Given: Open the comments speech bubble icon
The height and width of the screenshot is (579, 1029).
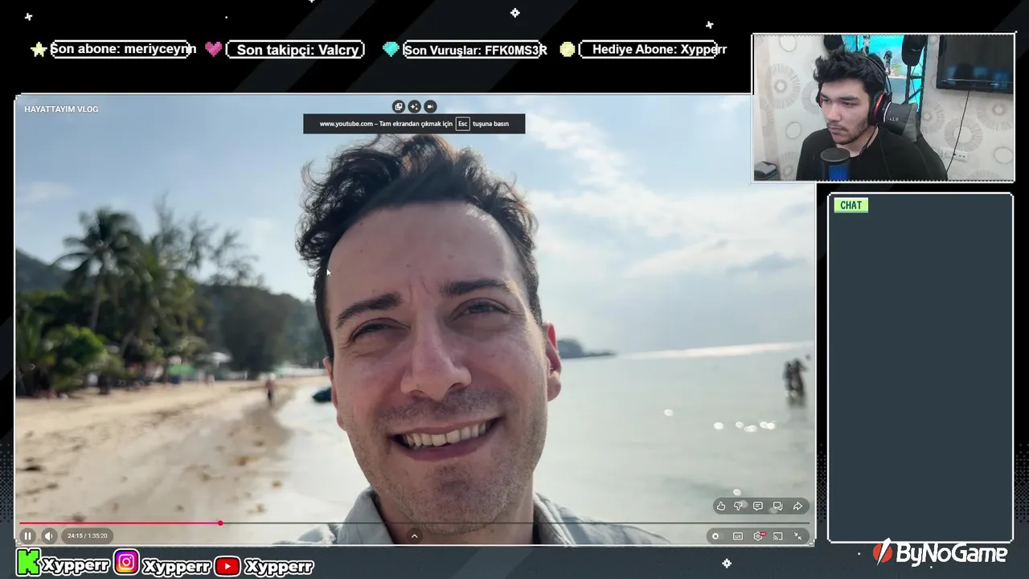Looking at the screenshot, I should click(x=758, y=506).
